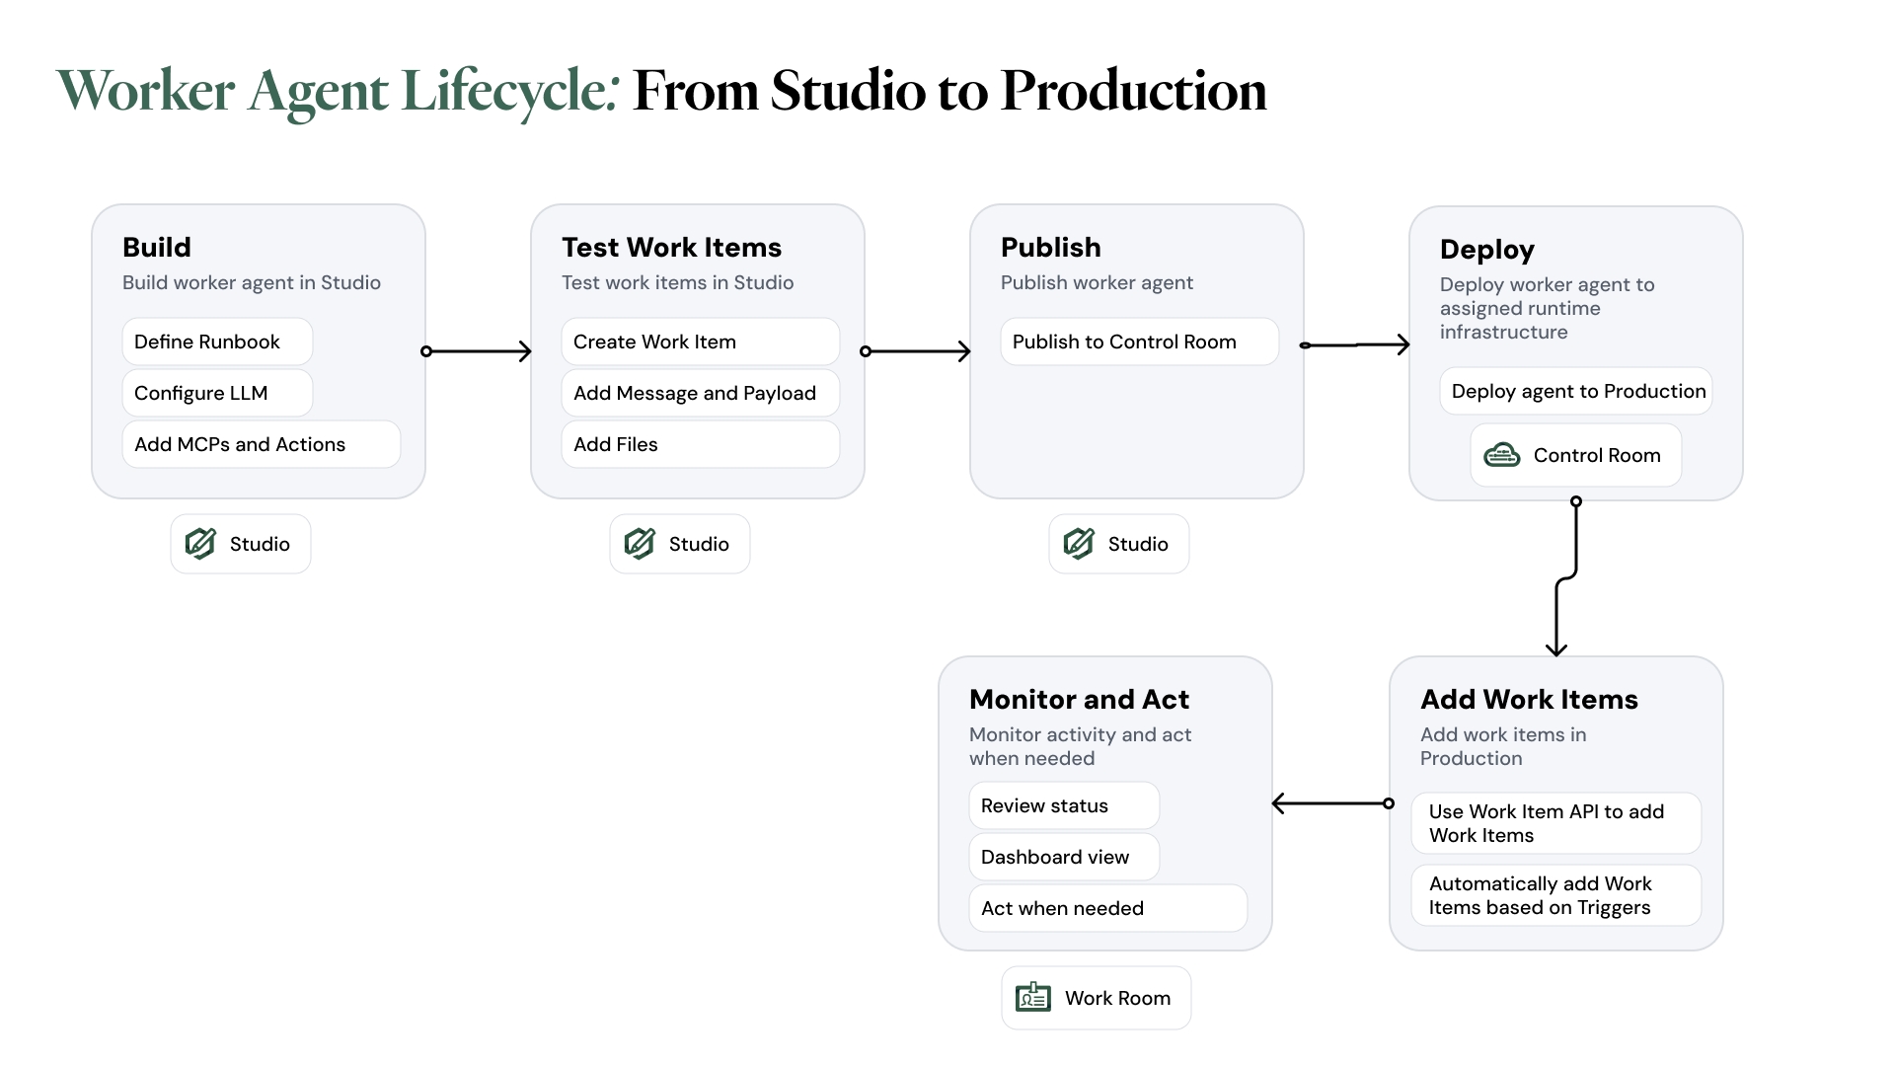This screenshot has height=1066, width=1895.
Task: Click the Work Room badge icon
Action: pos(1033,997)
